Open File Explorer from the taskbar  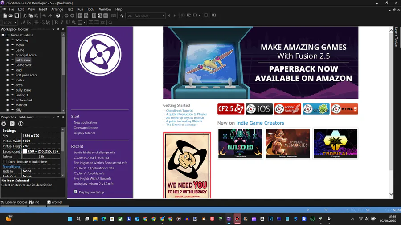[x=95, y=219]
